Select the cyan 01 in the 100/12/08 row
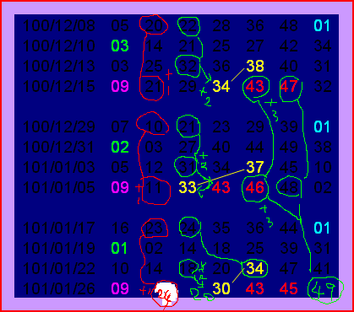Screen dimensions: 354x312 pos(322,25)
